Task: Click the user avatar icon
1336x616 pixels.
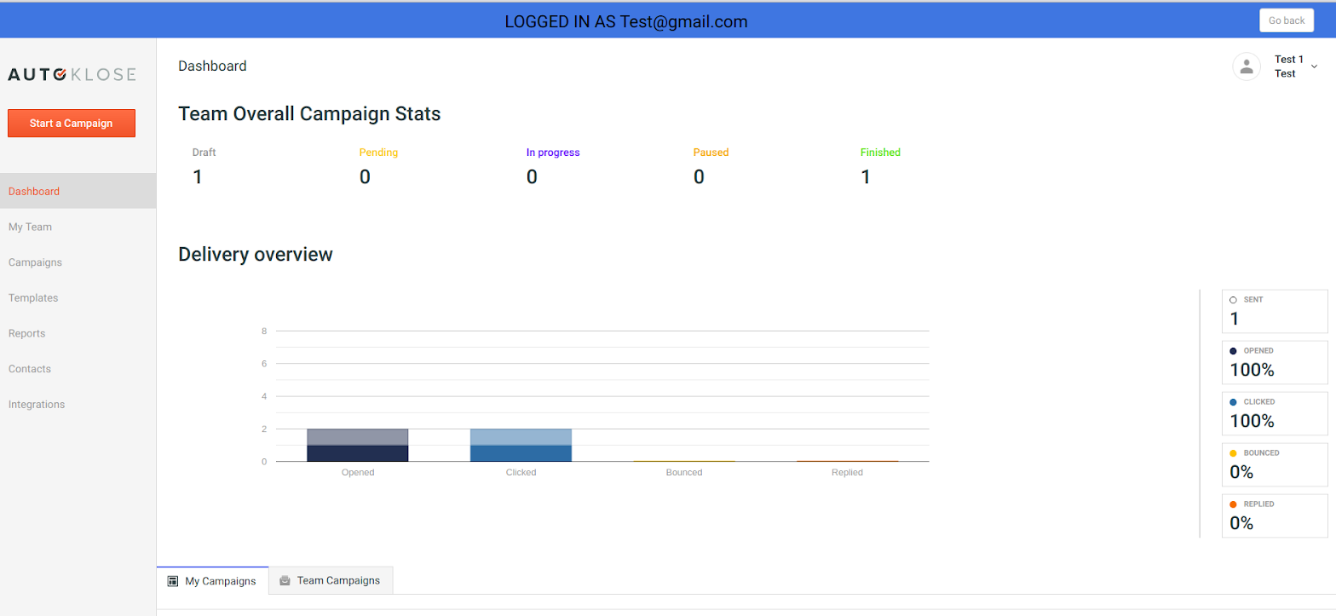Action: coord(1247,66)
